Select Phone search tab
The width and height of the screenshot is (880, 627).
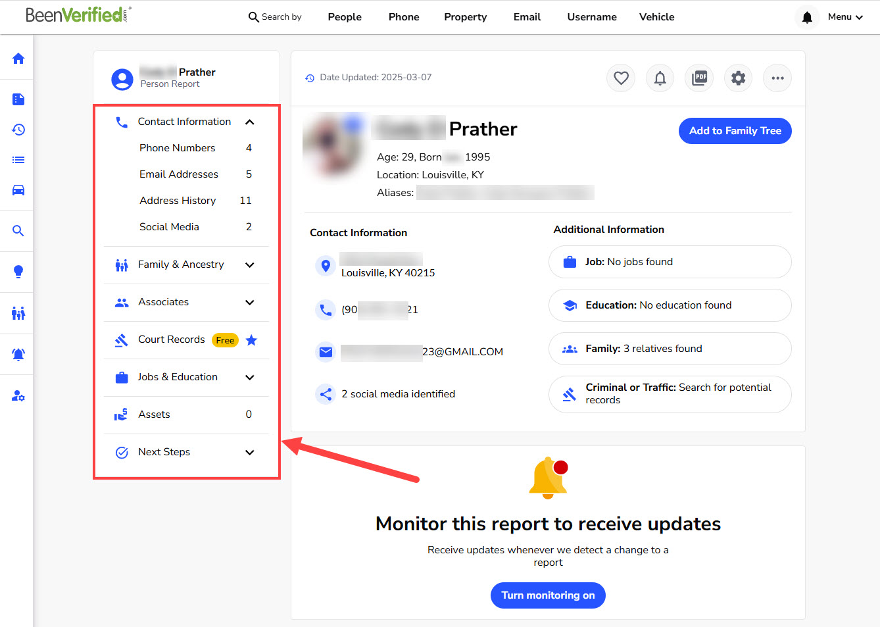point(404,17)
